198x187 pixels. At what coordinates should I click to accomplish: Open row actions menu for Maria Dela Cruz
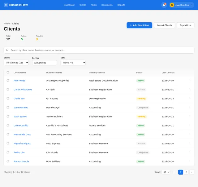[x=190, y=134]
